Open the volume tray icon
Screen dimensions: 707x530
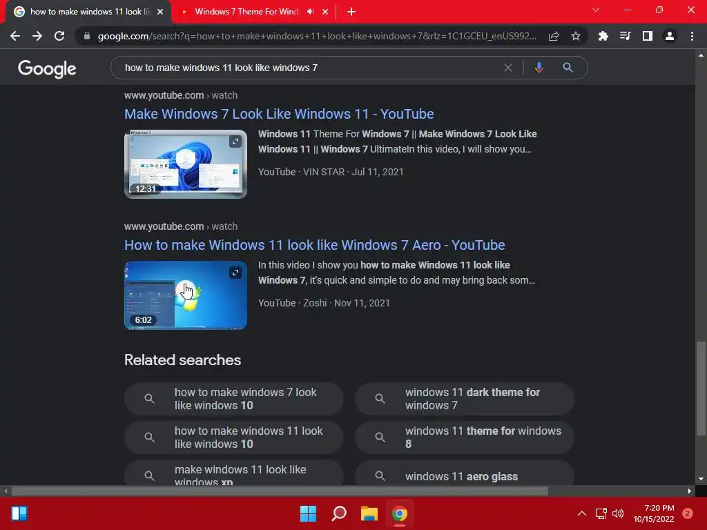click(618, 513)
